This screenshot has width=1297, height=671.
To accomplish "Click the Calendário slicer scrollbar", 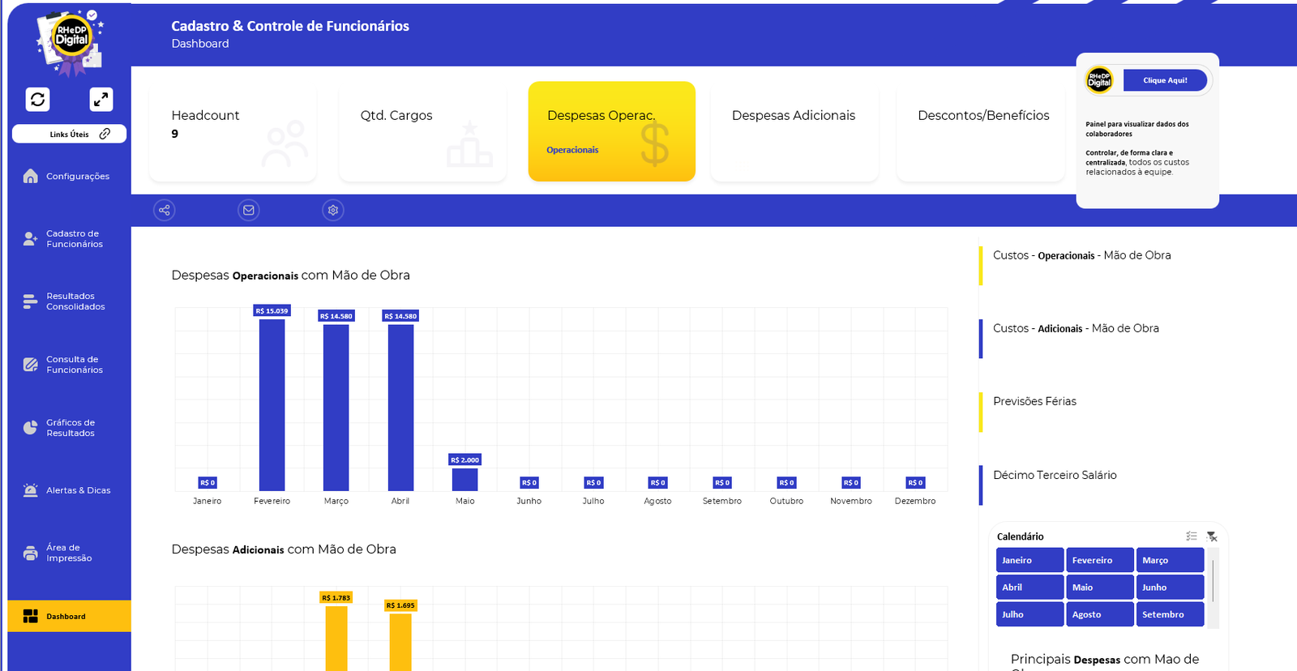I will click(1213, 579).
